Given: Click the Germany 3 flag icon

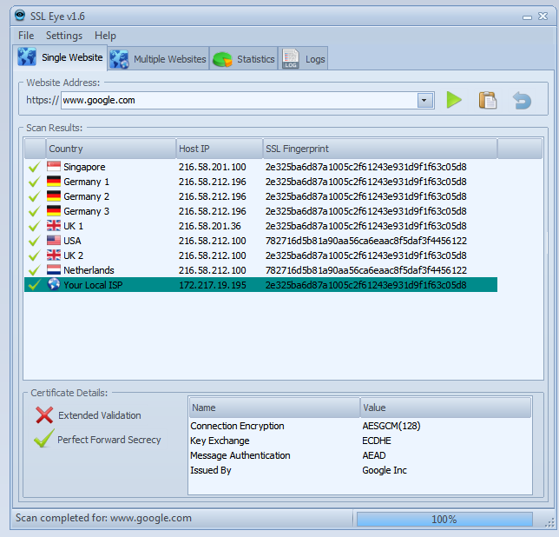Looking at the screenshot, I should coord(54,210).
